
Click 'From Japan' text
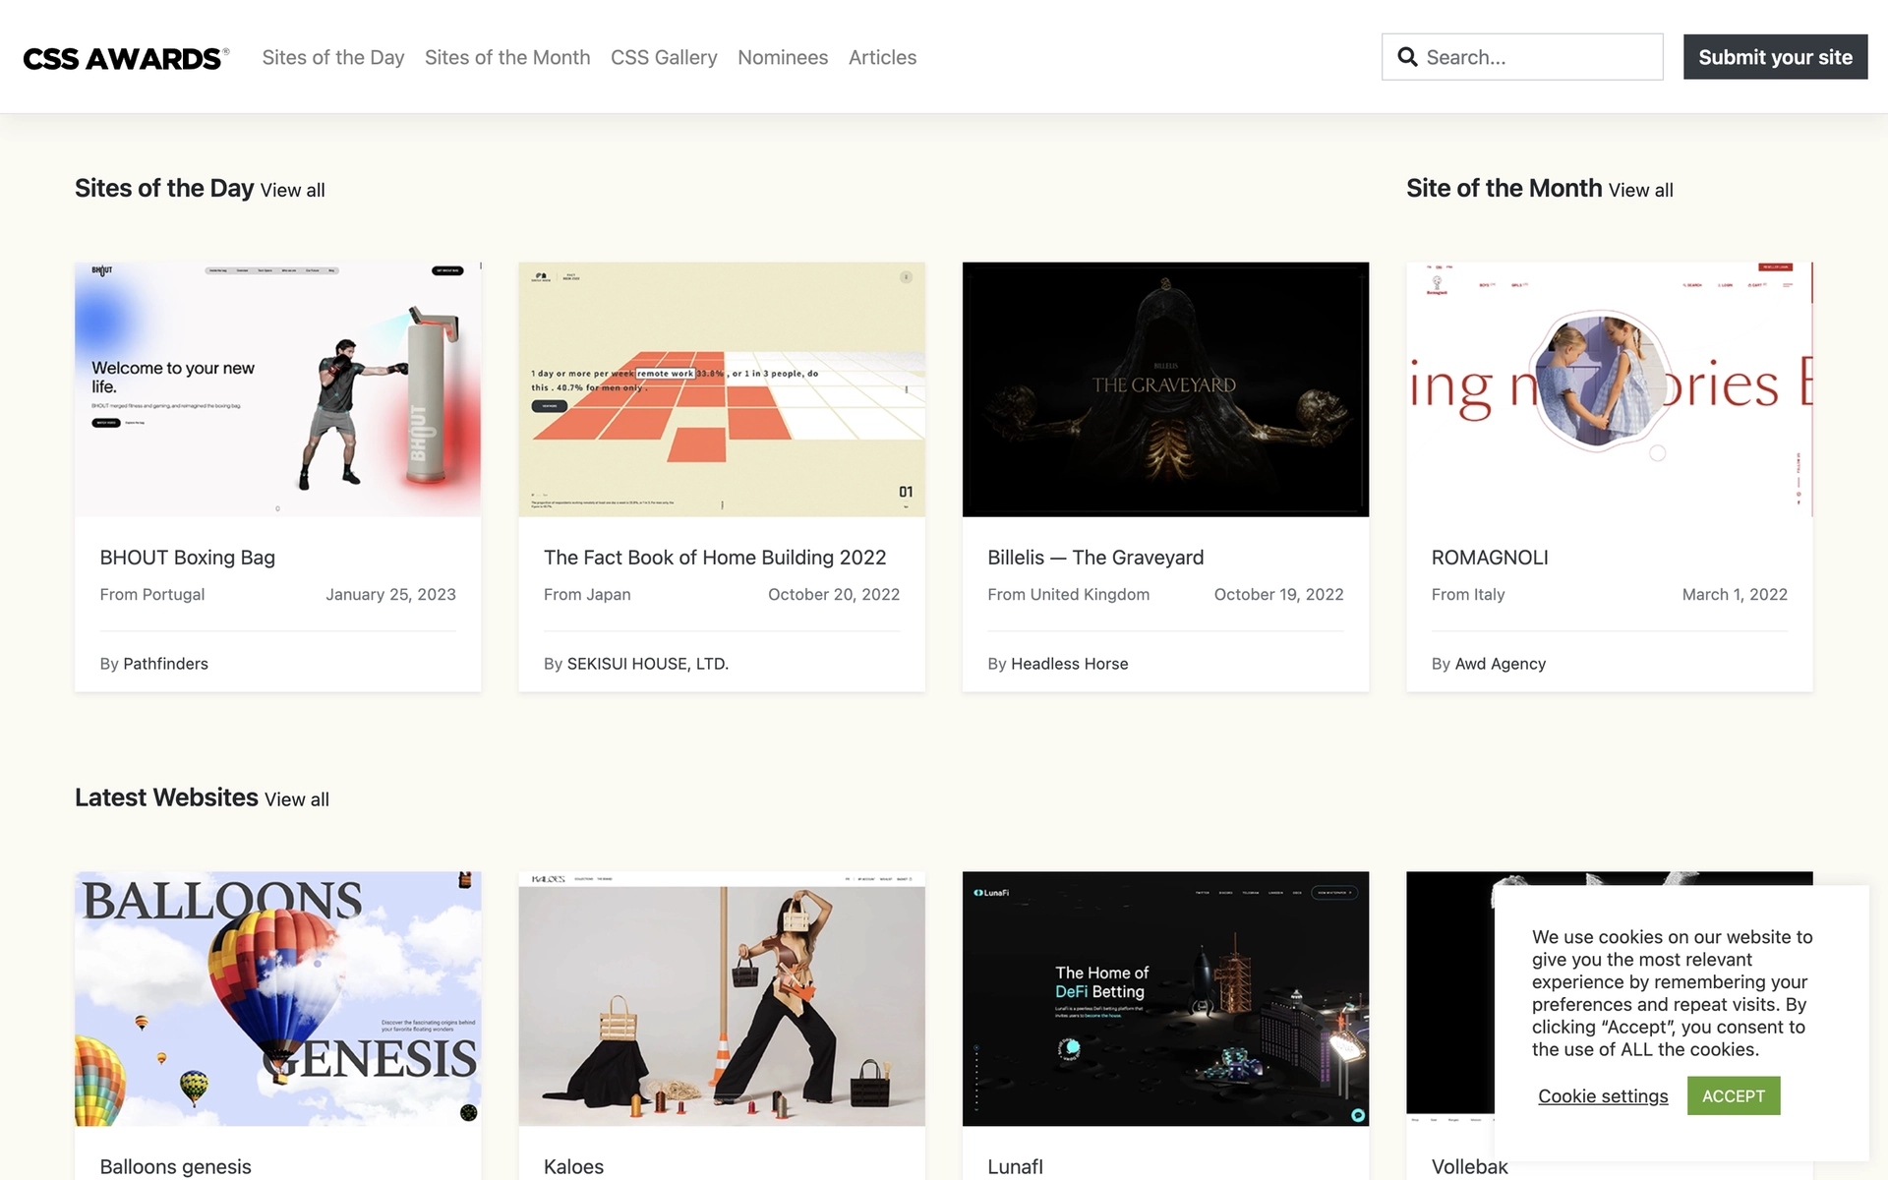coord(587,595)
